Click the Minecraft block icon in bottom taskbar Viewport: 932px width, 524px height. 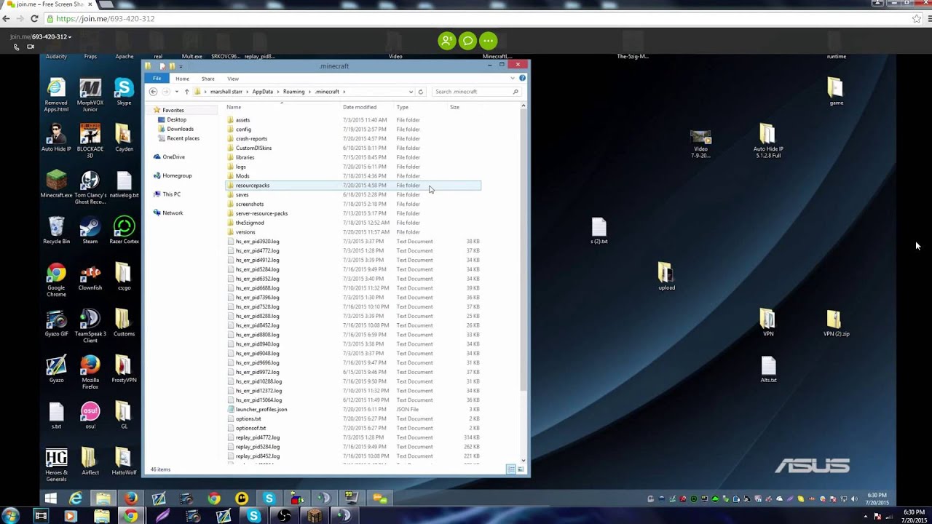coord(314,516)
